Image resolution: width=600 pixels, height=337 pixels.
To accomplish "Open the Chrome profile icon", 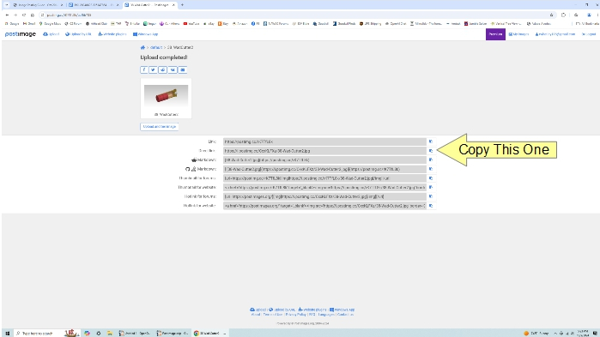I will coord(589,15).
